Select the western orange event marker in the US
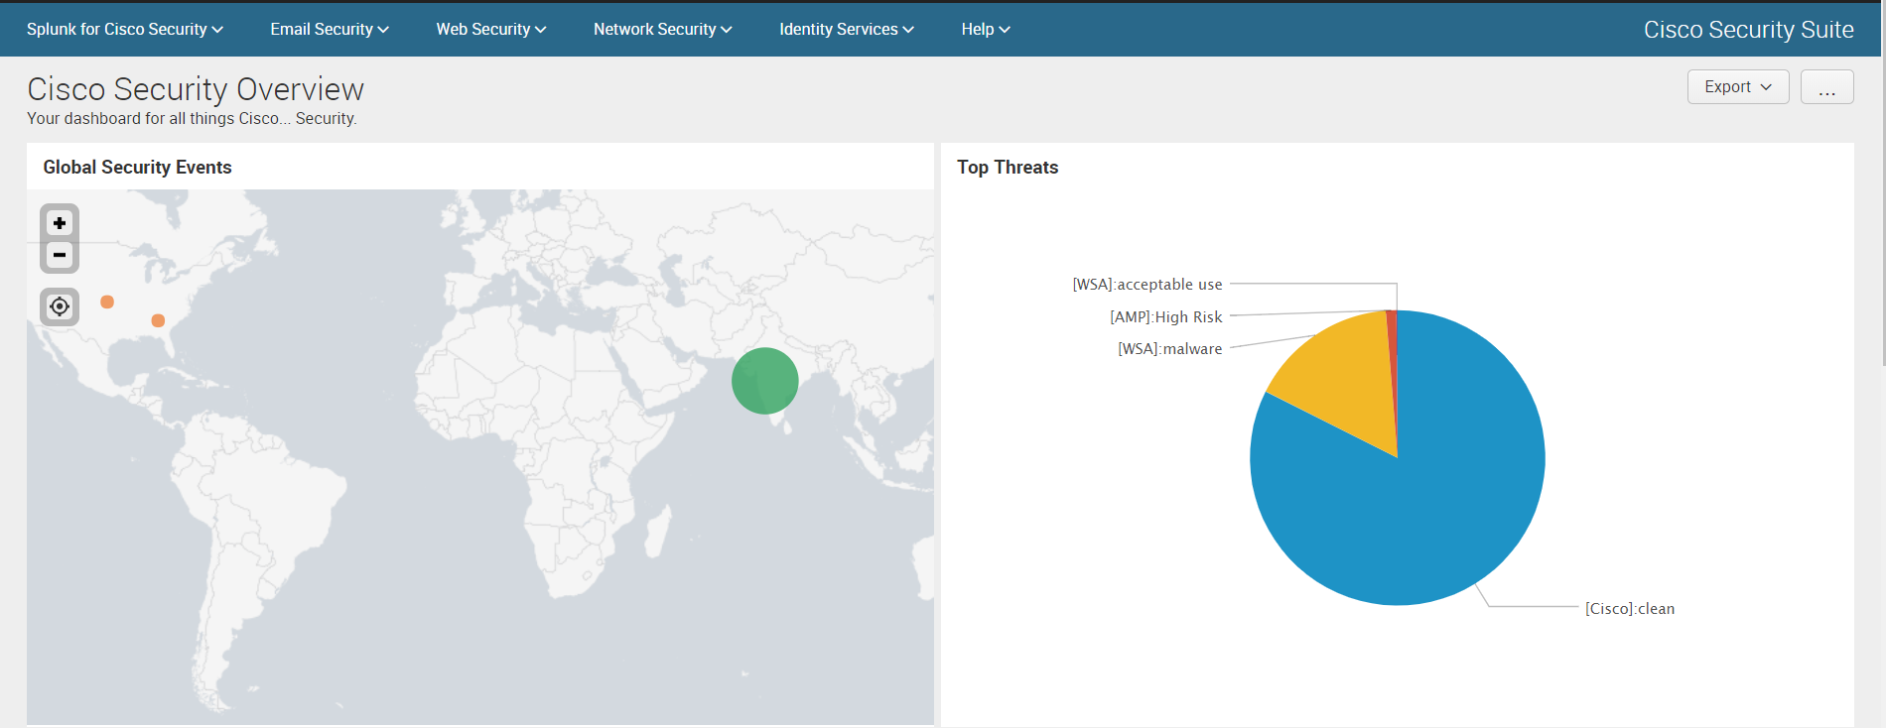Viewport: 1886px width, 728px height. (107, 302)
